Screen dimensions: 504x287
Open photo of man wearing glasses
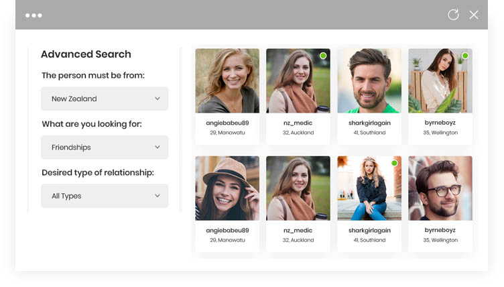(440, 188)
